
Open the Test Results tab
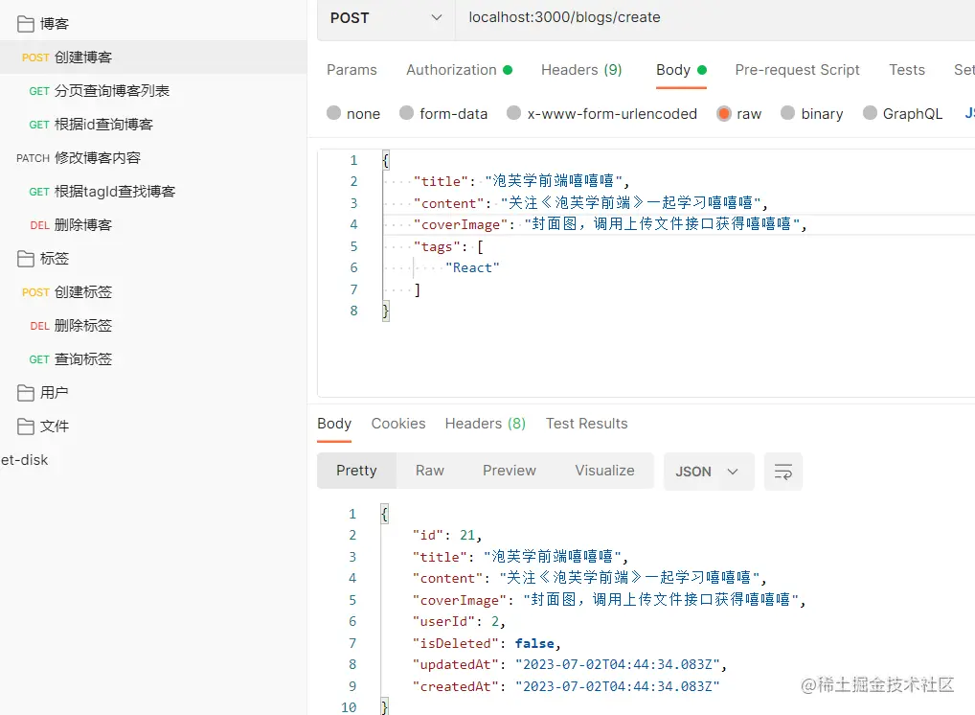click(x=586, y=424)
